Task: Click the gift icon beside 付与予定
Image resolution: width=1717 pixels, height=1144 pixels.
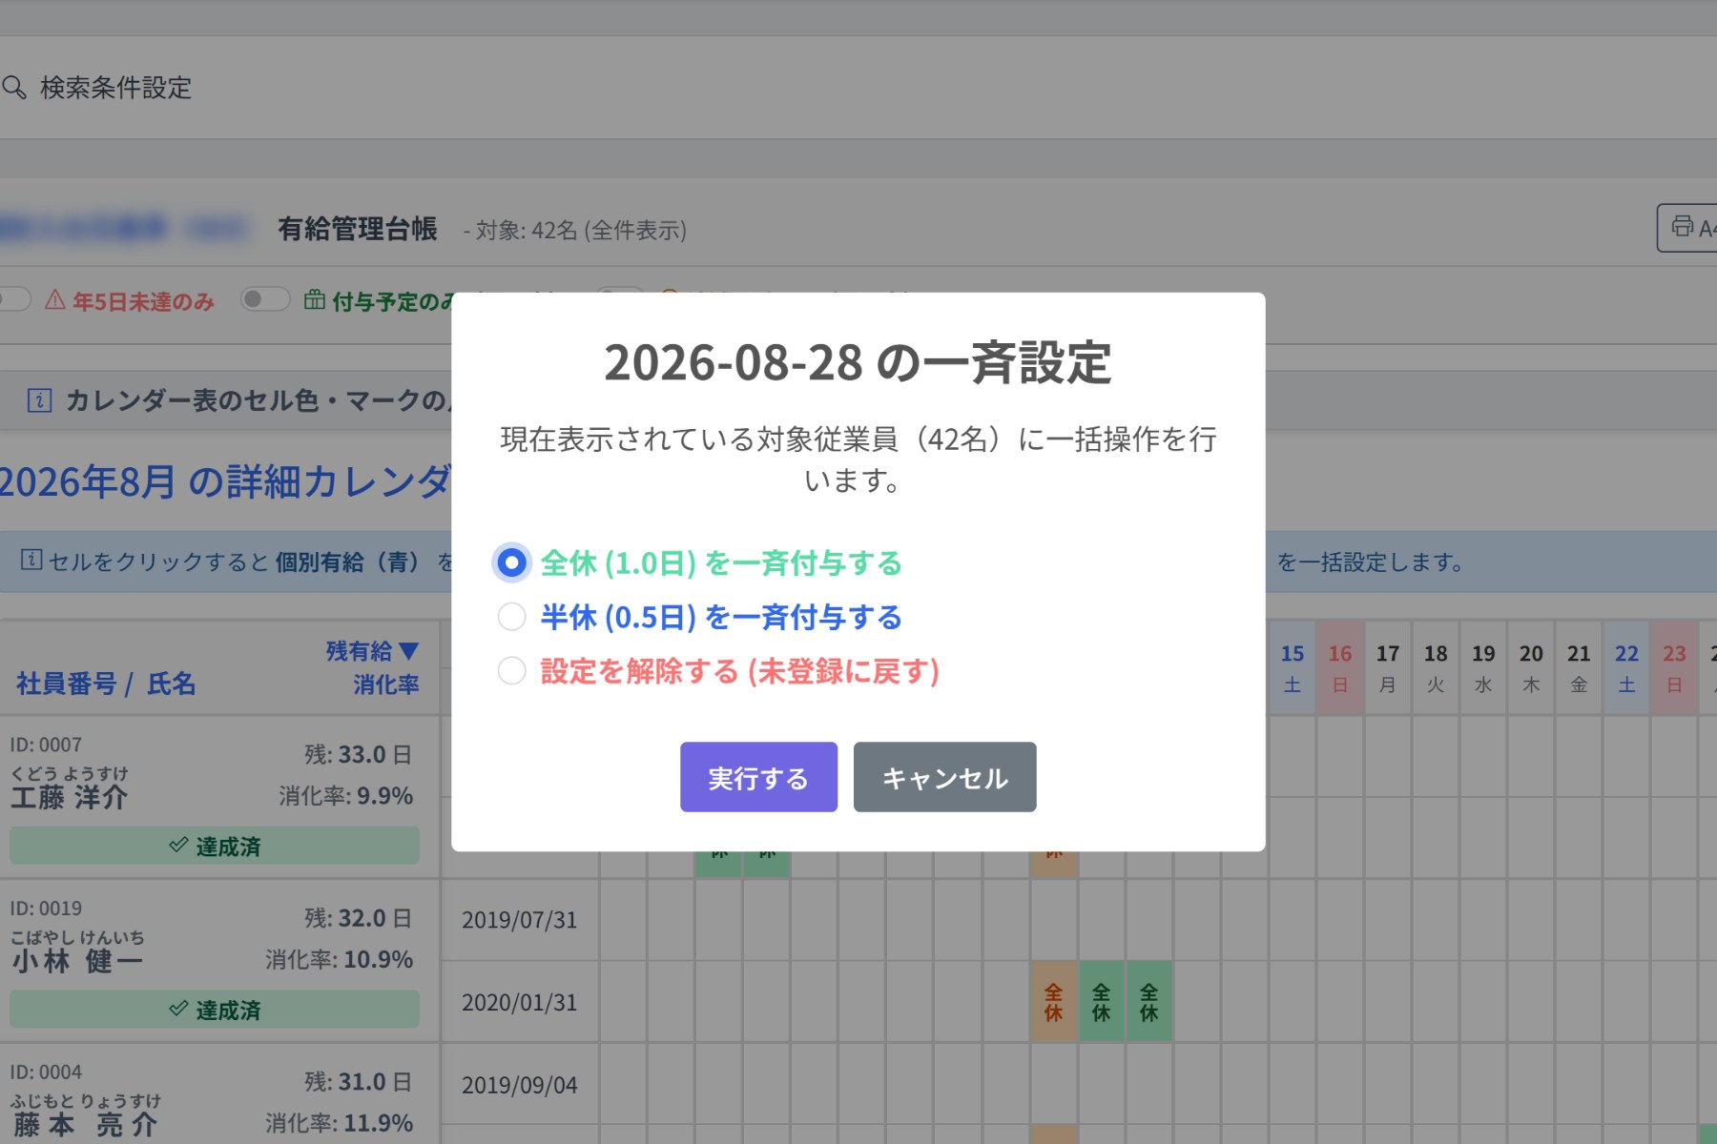Action: [314, 300]
